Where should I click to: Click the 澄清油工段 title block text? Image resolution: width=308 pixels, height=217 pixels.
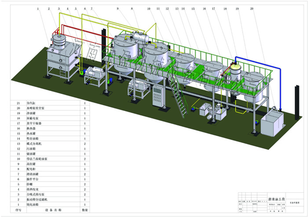click(x=277, y=199)
